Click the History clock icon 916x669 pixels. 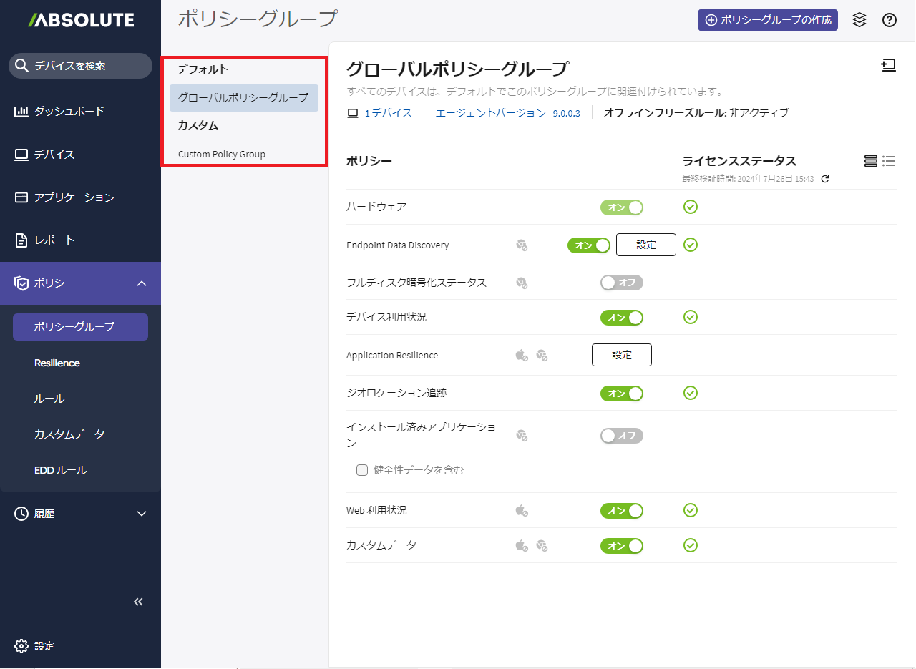(x=21, y=513)
